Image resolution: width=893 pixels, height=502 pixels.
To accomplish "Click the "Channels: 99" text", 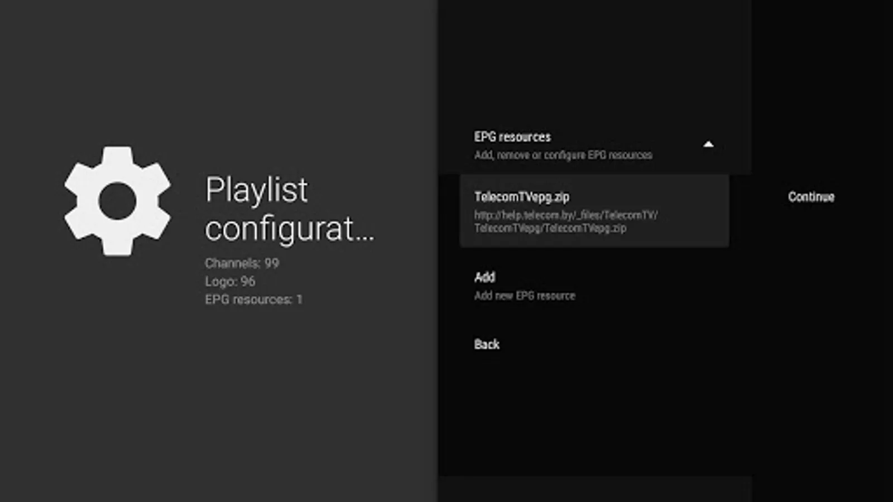I will click(x=242, y=263).
